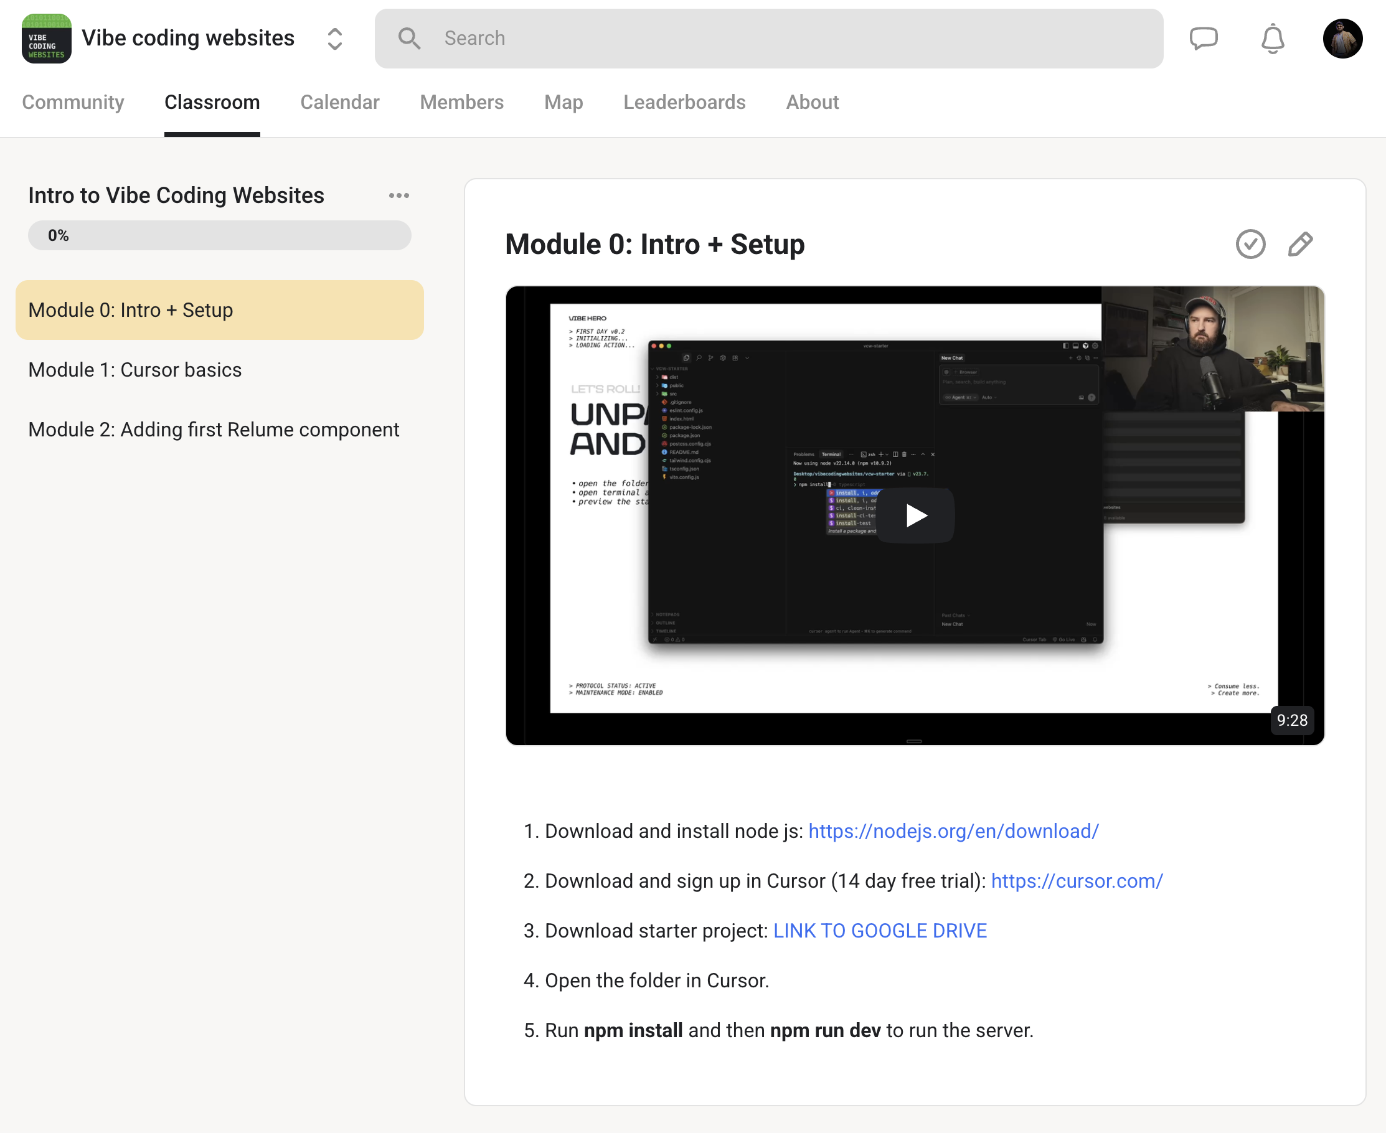Image resolution: width=1386 pixels, height=1133 pixels.
Task: Switch to the Community tab
Action: [73, 103]
